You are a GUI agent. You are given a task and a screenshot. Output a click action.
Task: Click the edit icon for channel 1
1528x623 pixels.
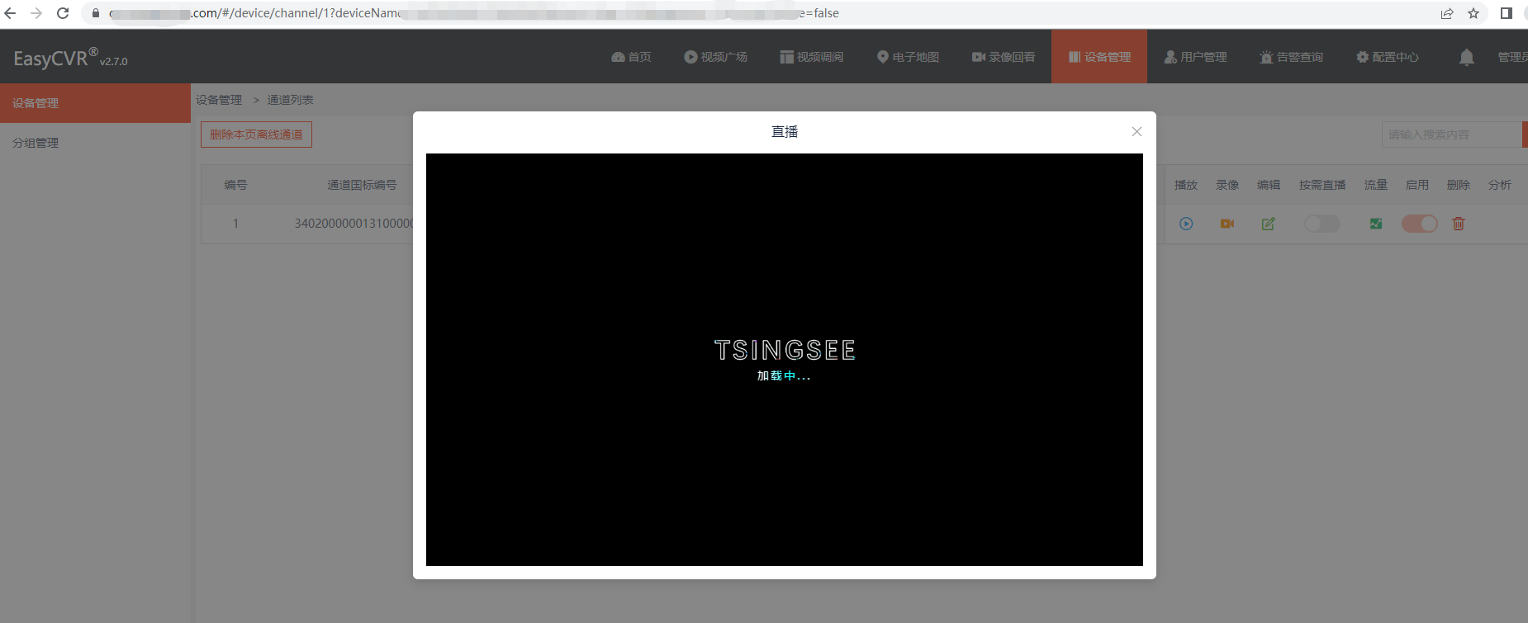click(x=1269, y=224)
